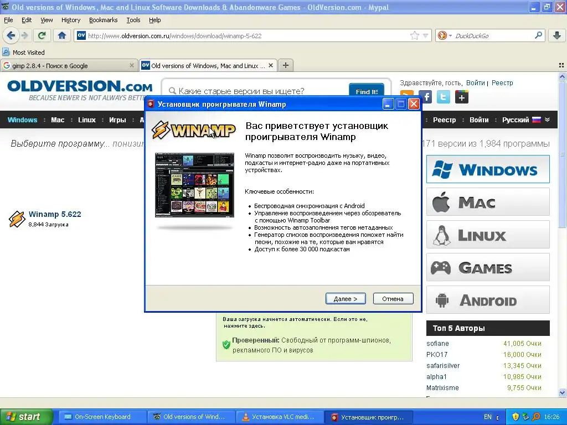567x425 pixels.
Task: Open the Help menu
Action: [x=155, y=20]
